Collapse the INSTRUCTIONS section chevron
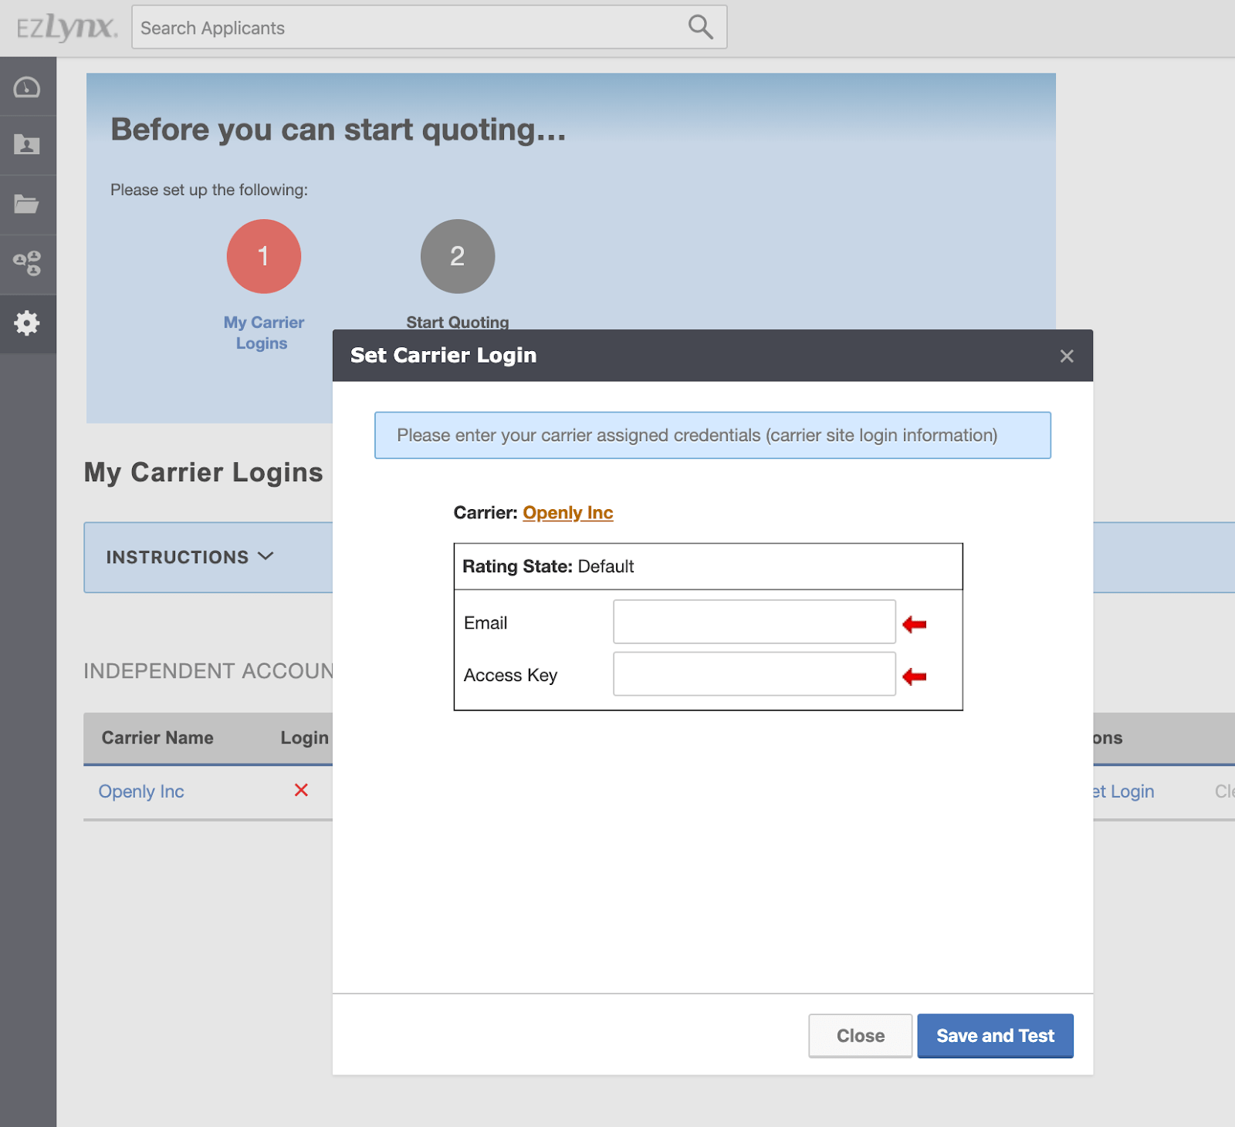This screenshot has height=1127, width=1235. [x=266, y=556]
